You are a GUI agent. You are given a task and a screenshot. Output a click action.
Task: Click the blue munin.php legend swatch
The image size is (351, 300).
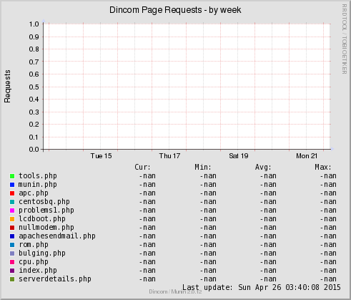12,185
